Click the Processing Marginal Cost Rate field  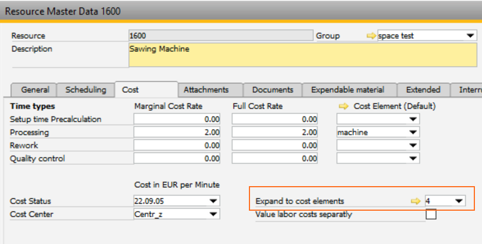(x=177, y=133)
